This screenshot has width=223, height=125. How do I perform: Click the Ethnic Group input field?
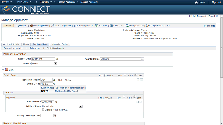point(47,84)
